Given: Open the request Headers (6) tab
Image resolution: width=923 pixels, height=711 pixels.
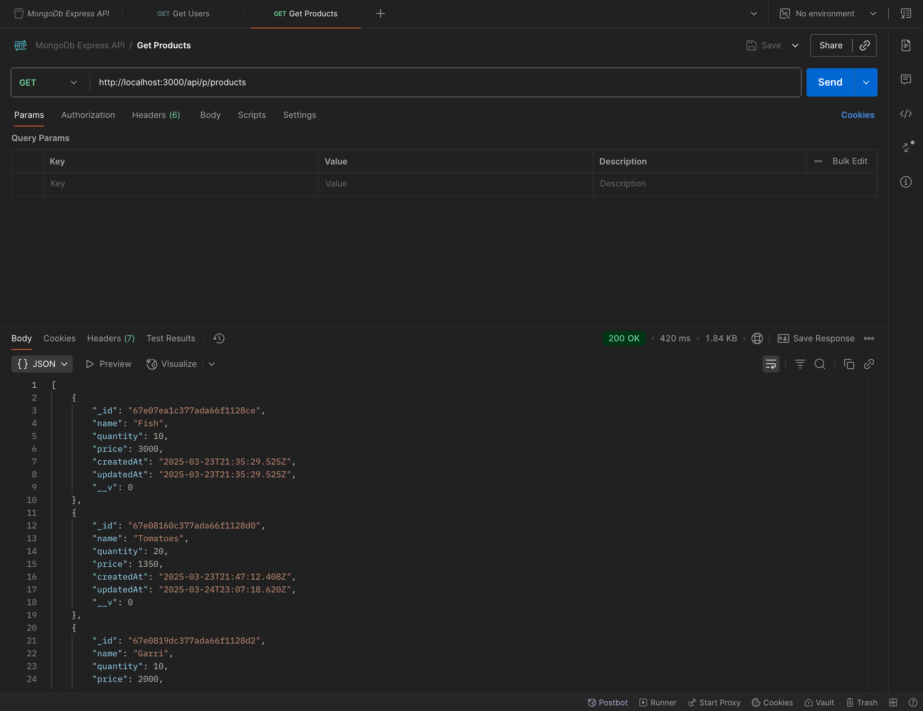Looking at the screenshot, I should 156,115.
